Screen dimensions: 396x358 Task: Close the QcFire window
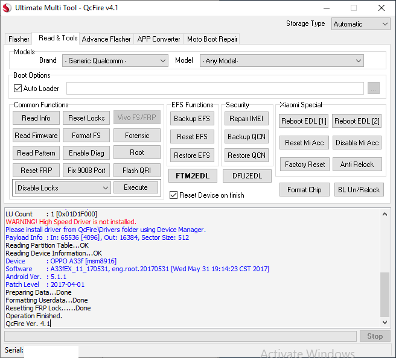click(x=382, y=8)
